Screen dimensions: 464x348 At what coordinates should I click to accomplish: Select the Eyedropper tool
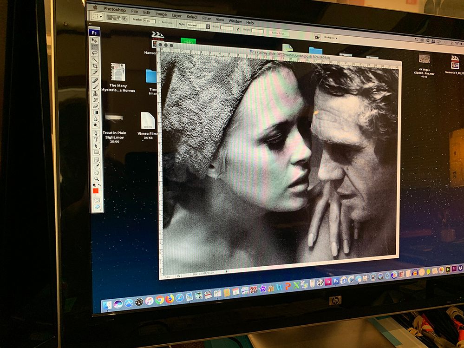tap(97, 167)
